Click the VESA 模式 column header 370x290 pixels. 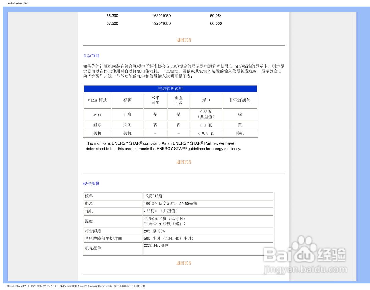97,100
